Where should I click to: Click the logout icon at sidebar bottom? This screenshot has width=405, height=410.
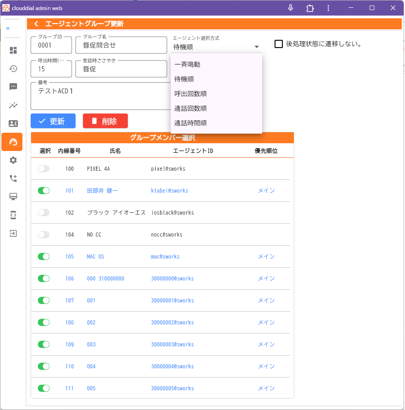tap(13, 233)
